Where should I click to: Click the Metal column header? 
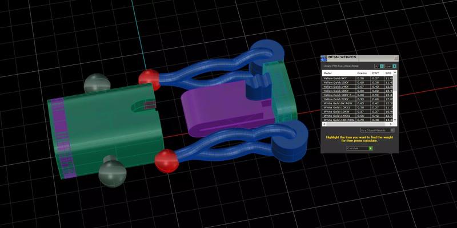click(x=339, y=73)
